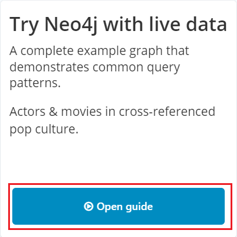
Task: Click the word "Neo4j" in the title
Action: point(71,25)
